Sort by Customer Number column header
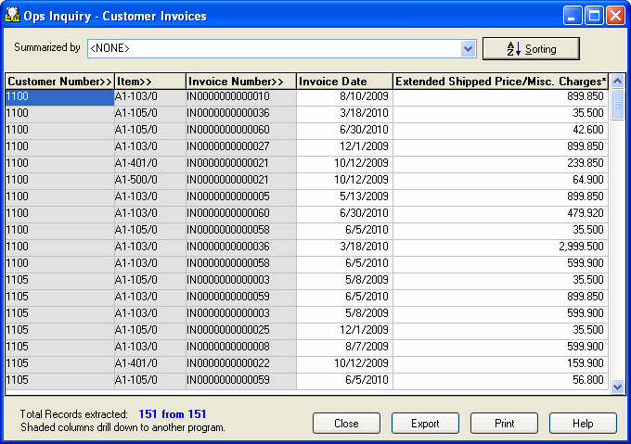This screenshot has height=444, width=631. 59,82
